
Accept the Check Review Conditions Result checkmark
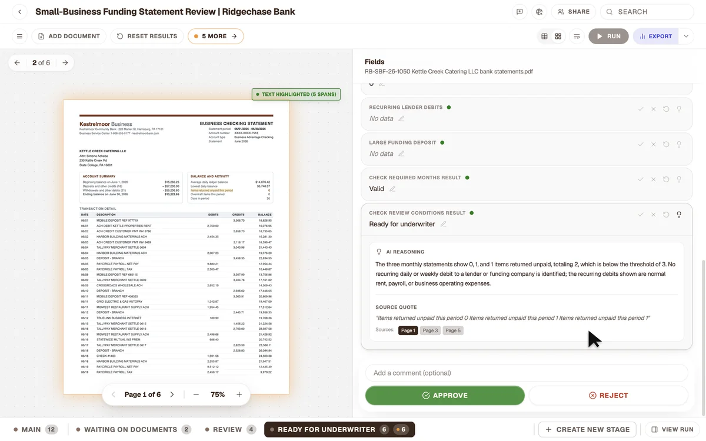click(x=641, y=215)
